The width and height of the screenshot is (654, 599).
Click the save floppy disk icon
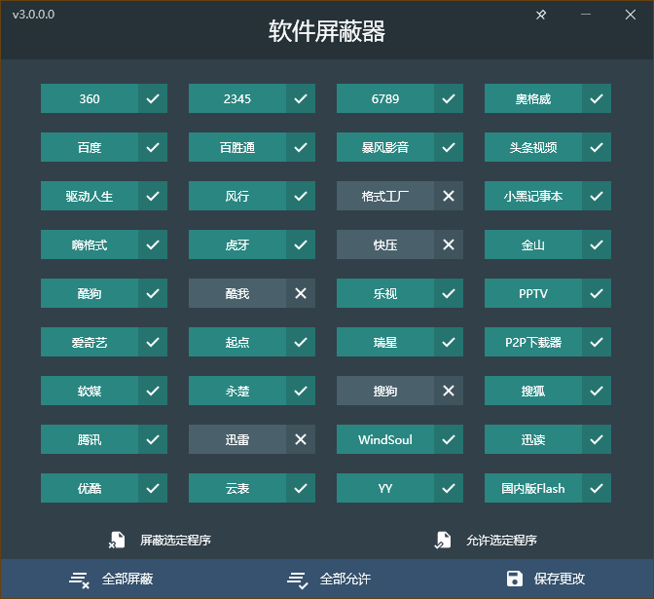pyautogui.click(x=515, y=579)
